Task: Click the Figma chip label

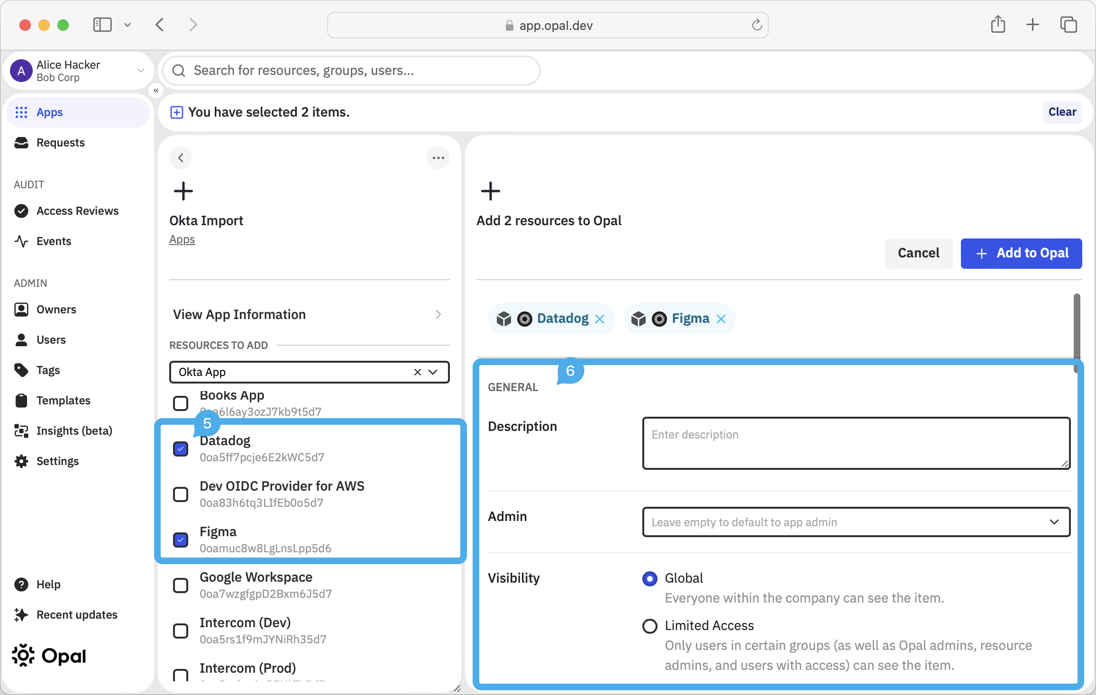Action: coord(691,319)
